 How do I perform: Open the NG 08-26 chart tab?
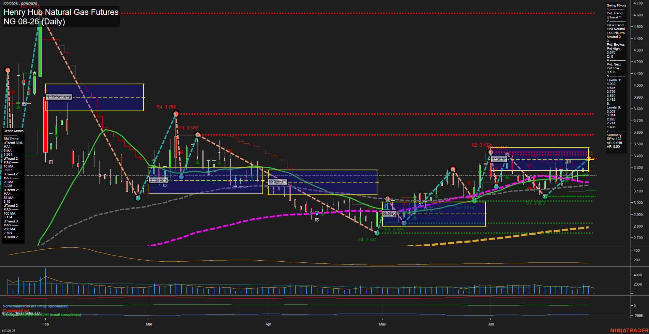coord(9,331)
